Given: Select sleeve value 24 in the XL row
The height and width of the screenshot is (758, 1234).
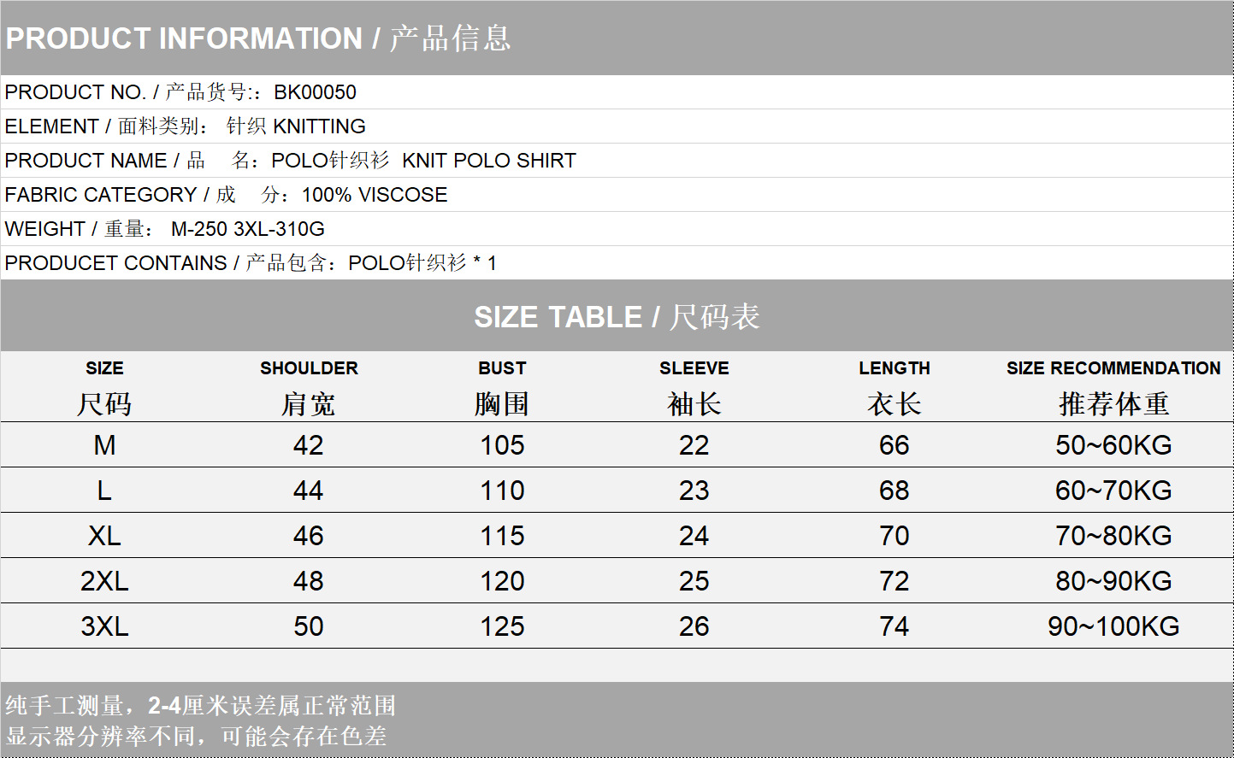Looking at the screenshot, I should [x=694, y=536].
